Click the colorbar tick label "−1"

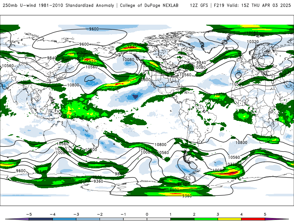pos(123,214)
